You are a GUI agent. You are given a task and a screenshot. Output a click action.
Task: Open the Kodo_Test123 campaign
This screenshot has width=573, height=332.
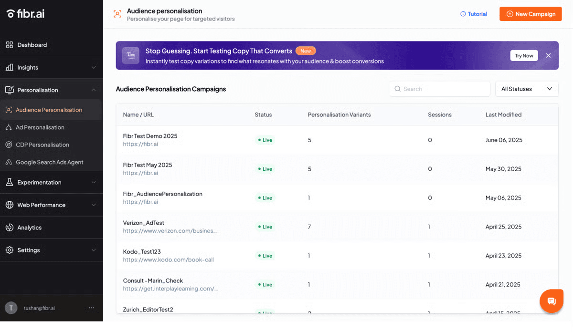tap(143, 252)
